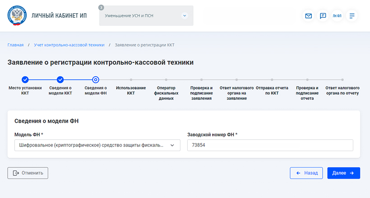Click the Заводской номер ФН input field
The height and width of the screenshot is (198, 370).
[x=270, y=145]
